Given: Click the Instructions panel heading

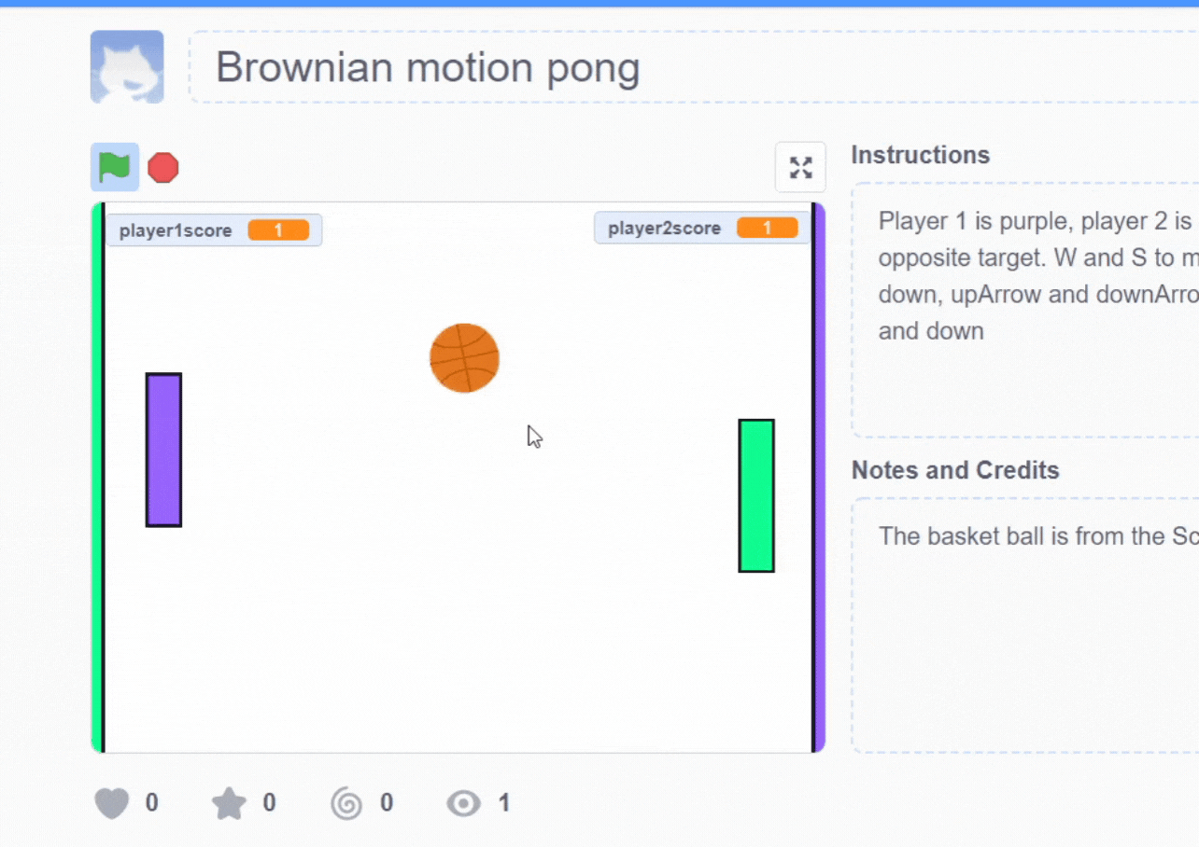Looking at the screenshot, I should pos(921,155).
